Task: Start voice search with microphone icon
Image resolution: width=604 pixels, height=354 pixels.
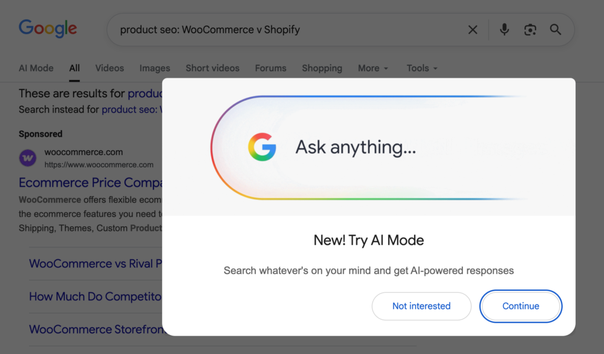Action: (504, 29)
